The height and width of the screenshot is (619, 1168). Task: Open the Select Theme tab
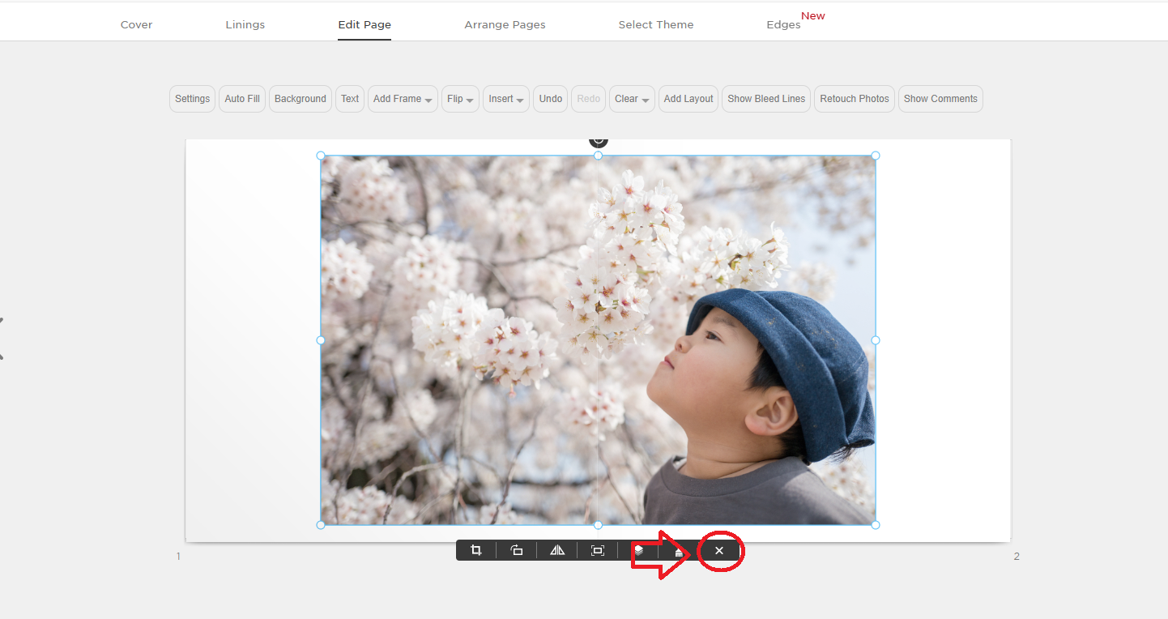(x=656, y=24)
